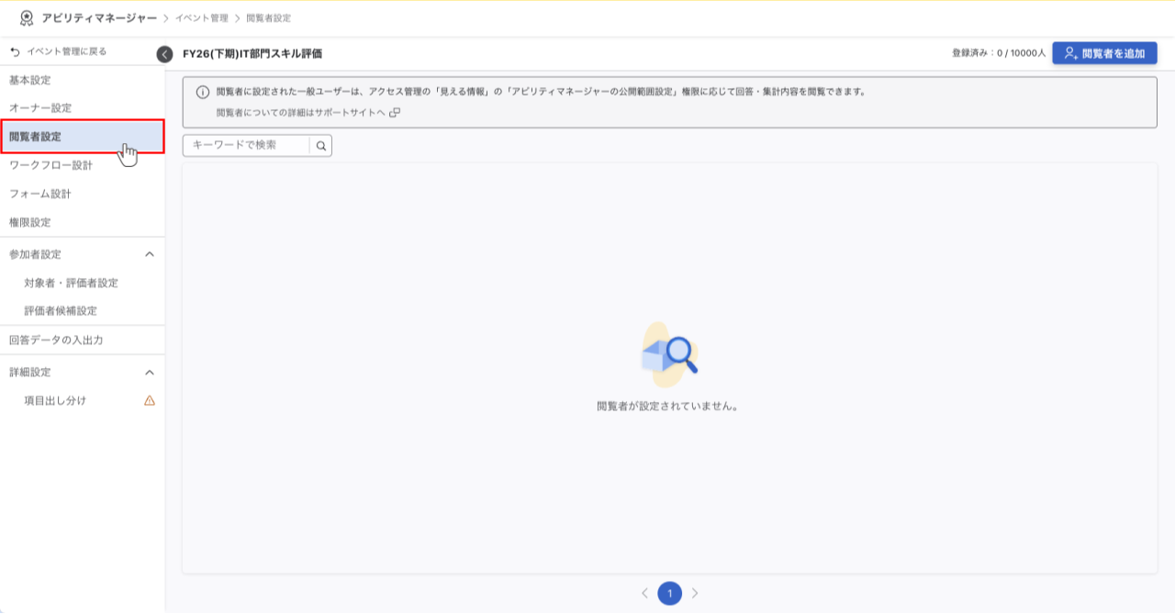The height and width of the screenshot is (614, 1175).
Task: Open the external link icon beside サポートサイトへ
Action: tap(395, 112)
